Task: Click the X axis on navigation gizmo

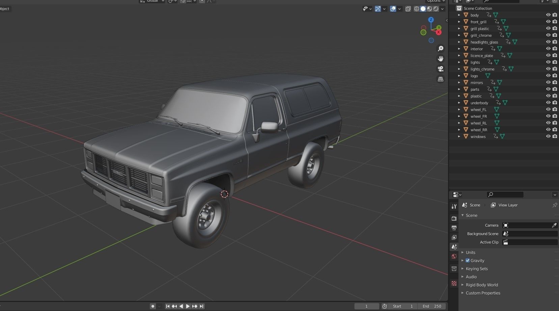Action: pyautogui.click(x=439, y=32)
